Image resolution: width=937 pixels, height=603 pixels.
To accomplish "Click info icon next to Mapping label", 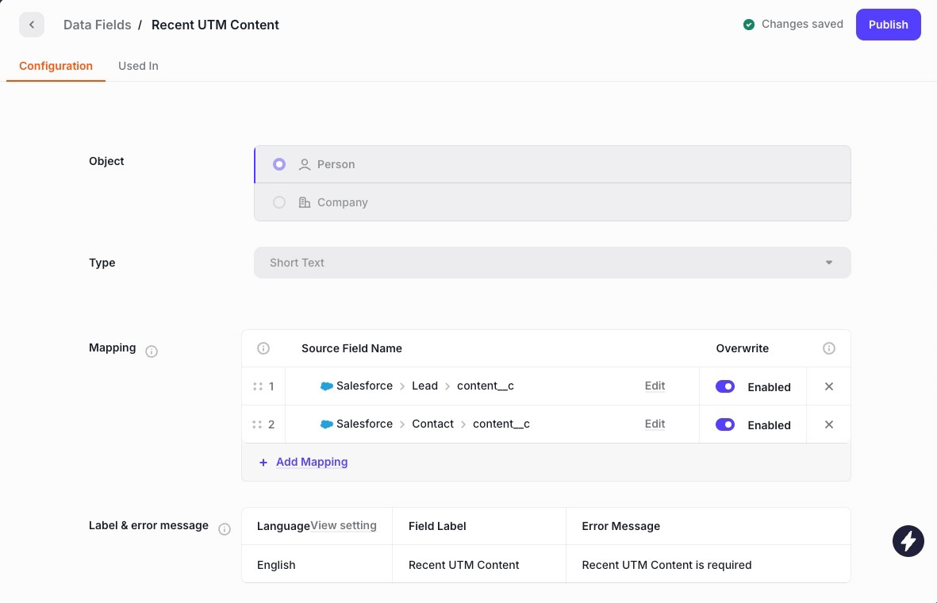I will pyautogui.click(x=152, y=351).
